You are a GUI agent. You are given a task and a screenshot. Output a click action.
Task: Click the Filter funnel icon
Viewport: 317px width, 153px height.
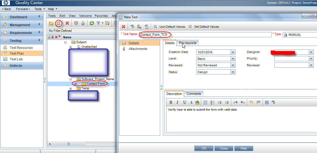coord(98,23)
